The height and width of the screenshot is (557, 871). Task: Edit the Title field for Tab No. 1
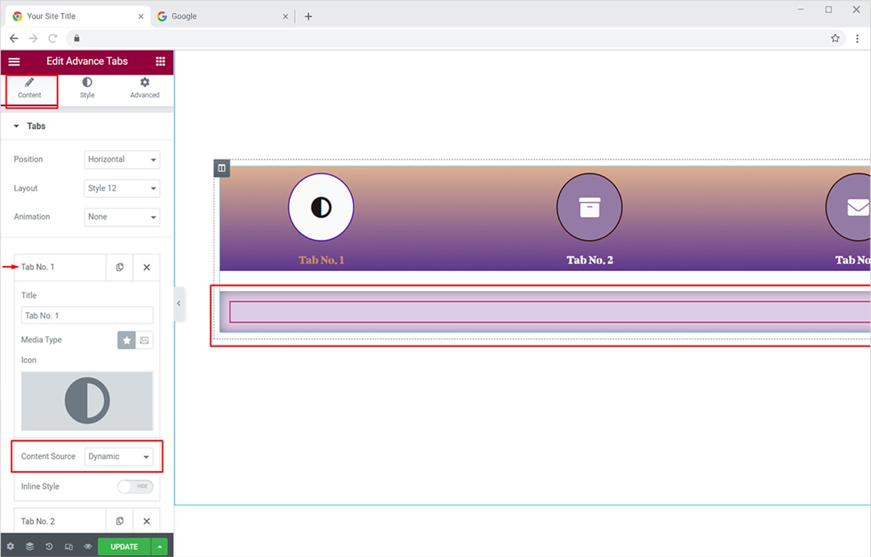tap(87, 315)
